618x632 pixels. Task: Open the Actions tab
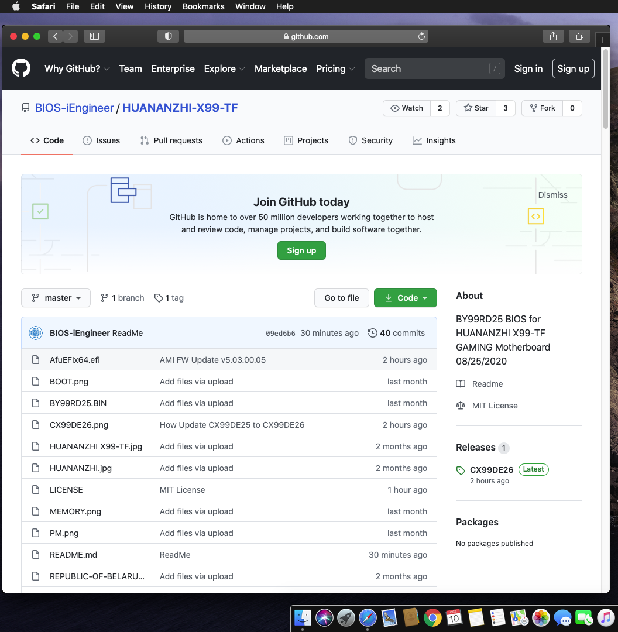[243, 140]
